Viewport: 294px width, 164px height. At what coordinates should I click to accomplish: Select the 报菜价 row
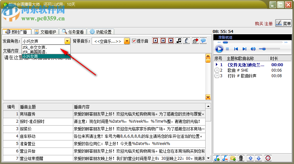[104, 129]
